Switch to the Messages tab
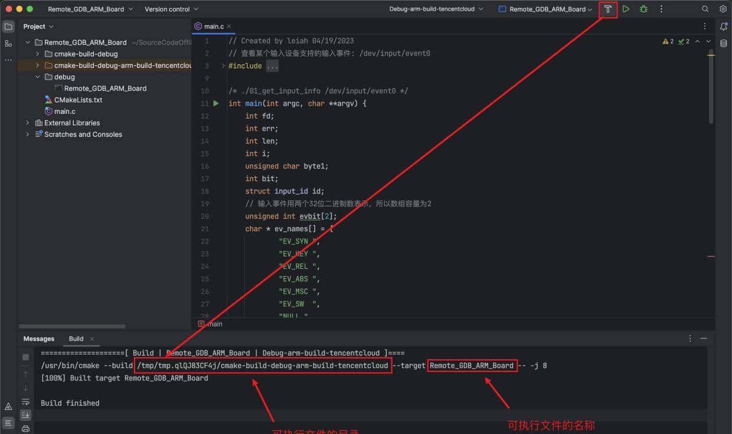Screen dimensions: 732x434 [39, 338]
